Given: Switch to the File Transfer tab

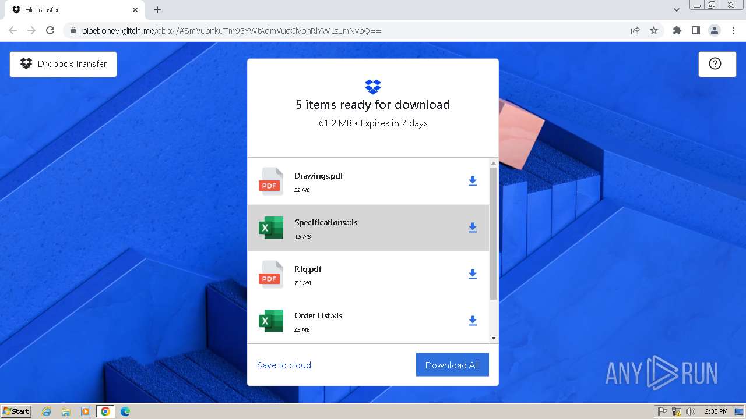Looking at the screenshot, I should pyautogui.click(x=75, y=10).
